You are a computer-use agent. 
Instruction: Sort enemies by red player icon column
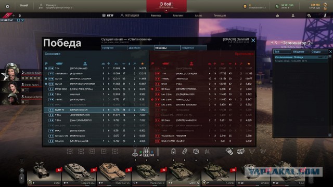click(x=191, y=63)
